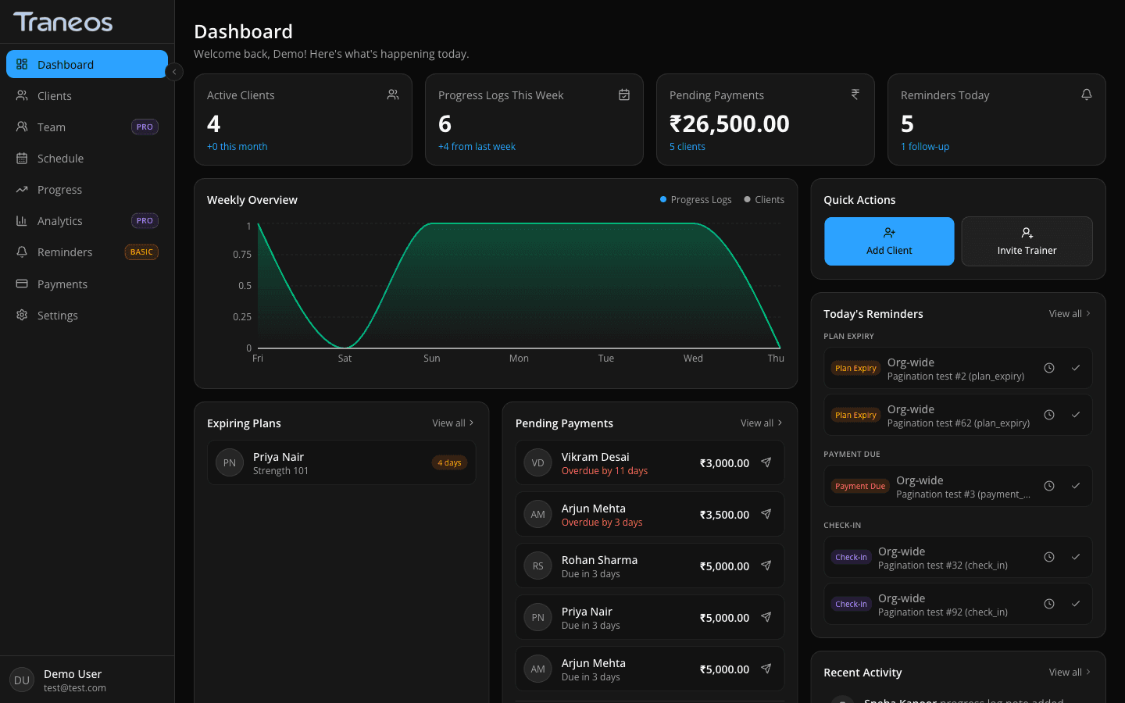Click the Invite Trainer button
This screenshot has height=703, width=1125.
pos(1027,241)
